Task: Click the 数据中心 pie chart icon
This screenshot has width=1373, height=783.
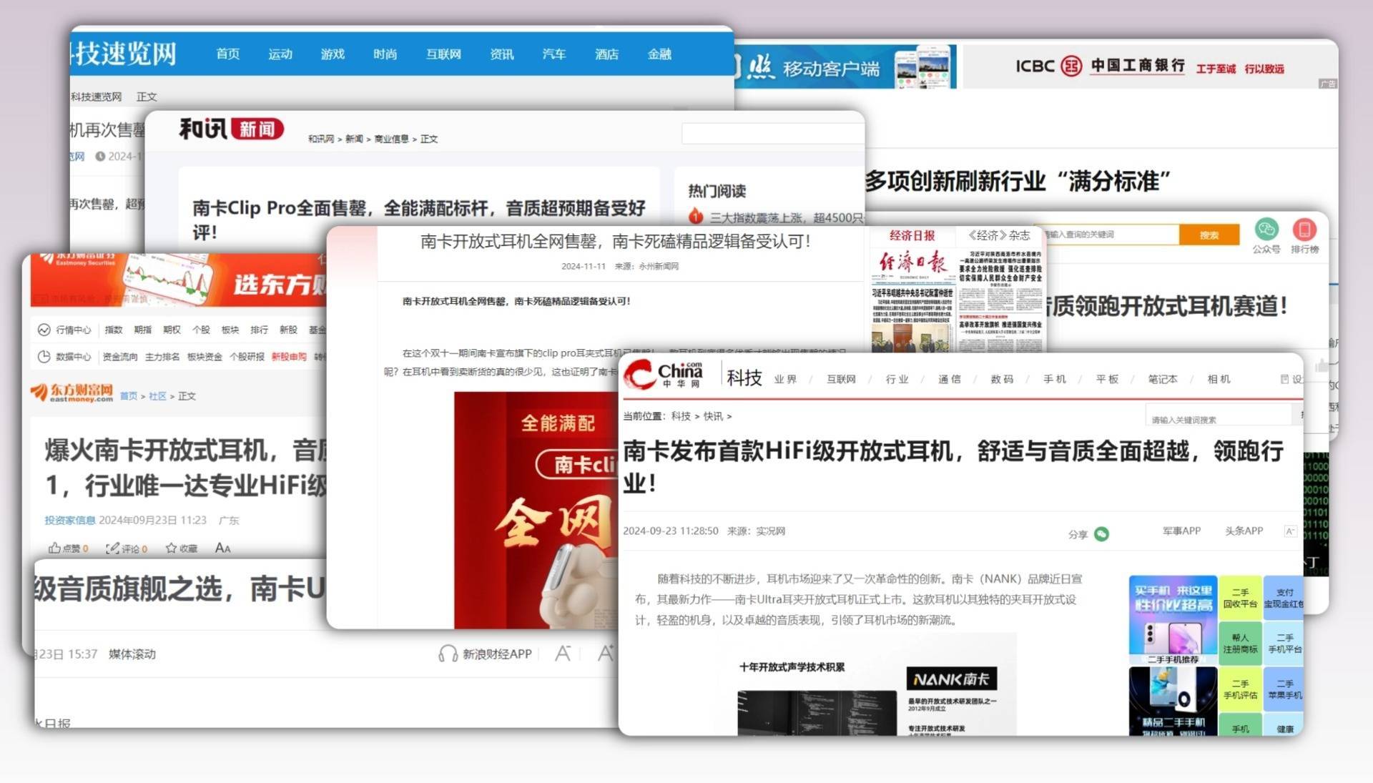Action: 44,356
